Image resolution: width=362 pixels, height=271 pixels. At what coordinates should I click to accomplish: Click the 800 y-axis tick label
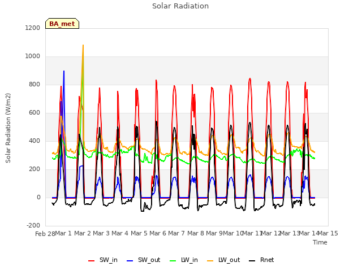[35, 85]
